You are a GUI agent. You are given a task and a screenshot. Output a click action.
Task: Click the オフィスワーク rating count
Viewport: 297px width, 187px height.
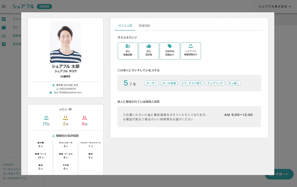65,146
